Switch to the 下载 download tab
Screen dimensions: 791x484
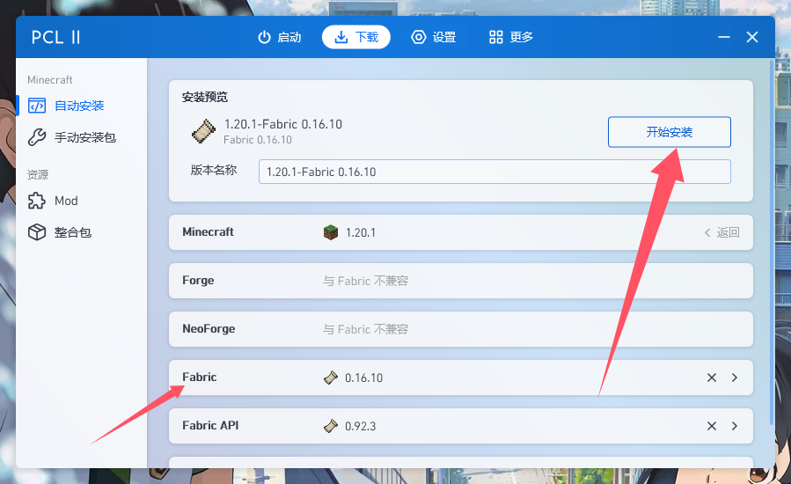356,37
